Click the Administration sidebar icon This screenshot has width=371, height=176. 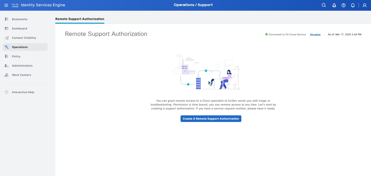pyautogui.click(x=6, y=66)
